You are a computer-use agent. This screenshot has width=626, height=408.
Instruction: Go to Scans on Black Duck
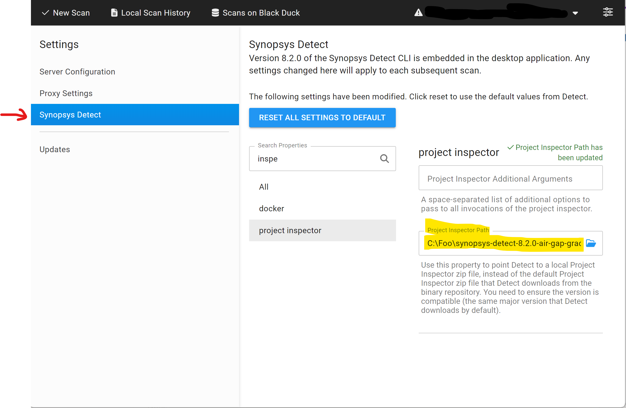[261, 13]
